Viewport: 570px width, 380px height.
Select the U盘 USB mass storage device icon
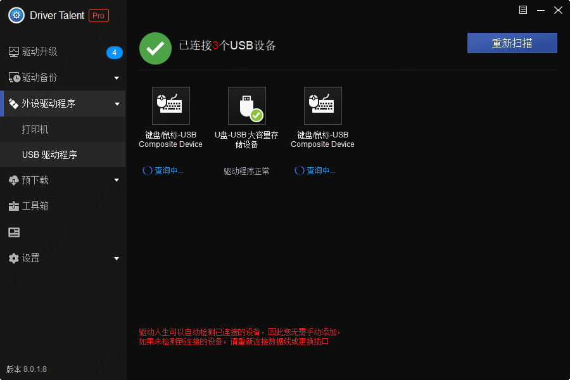[247, 106]
